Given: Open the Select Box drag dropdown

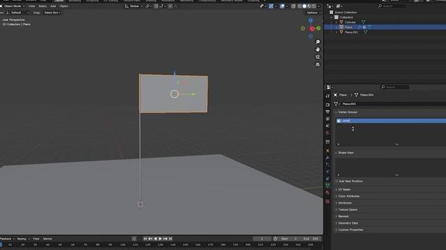Looking at the screenshot, I should click(x=52, y=12).
